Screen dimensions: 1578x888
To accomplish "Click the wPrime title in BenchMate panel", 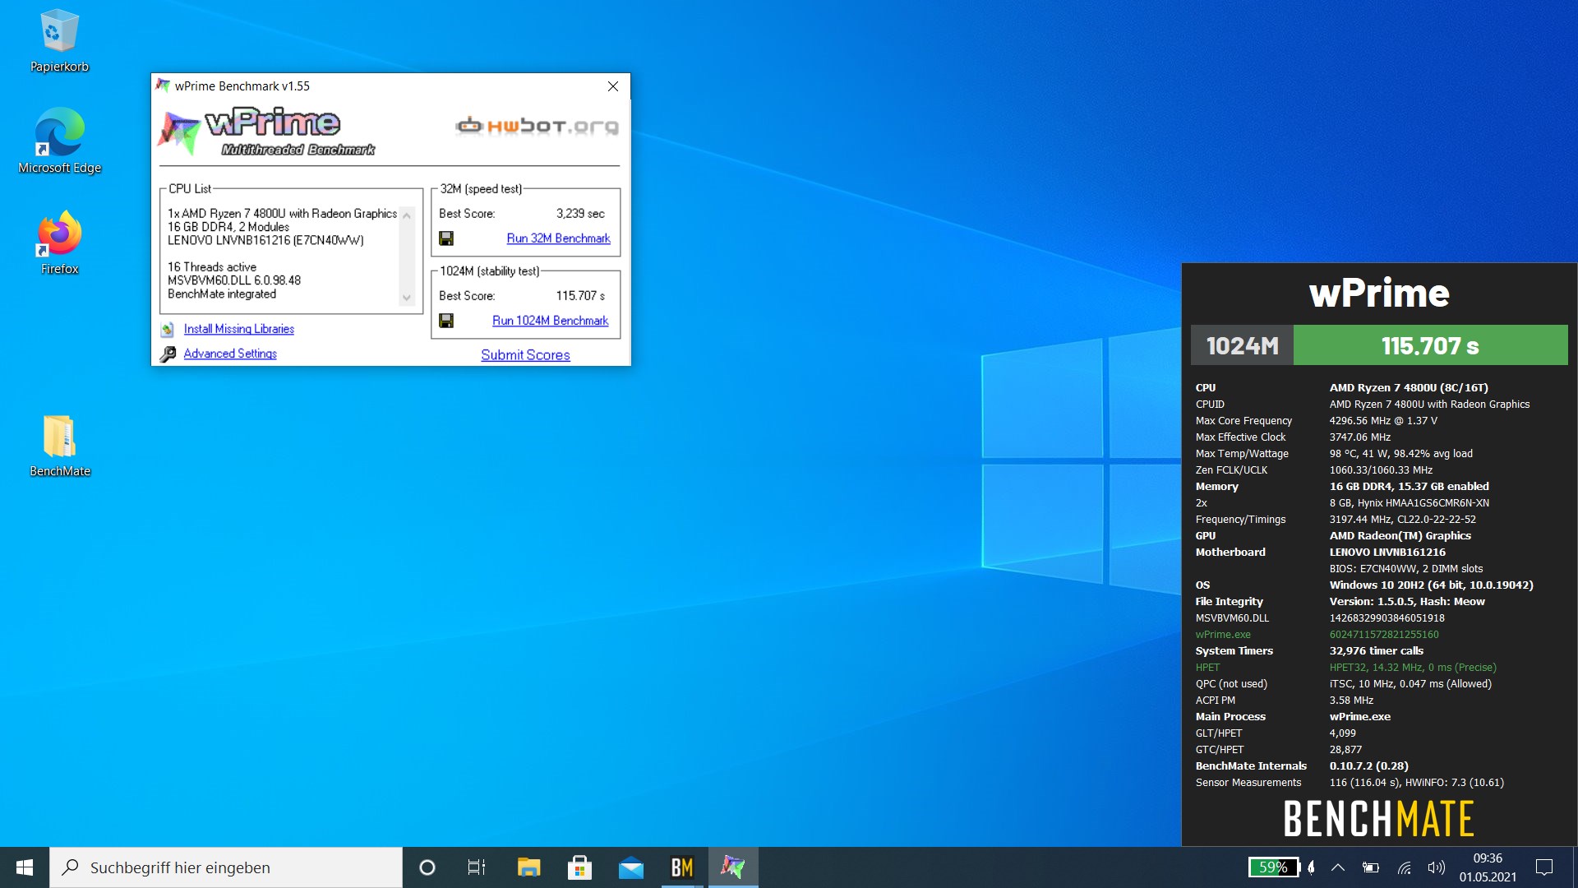I will point(1379,293).
